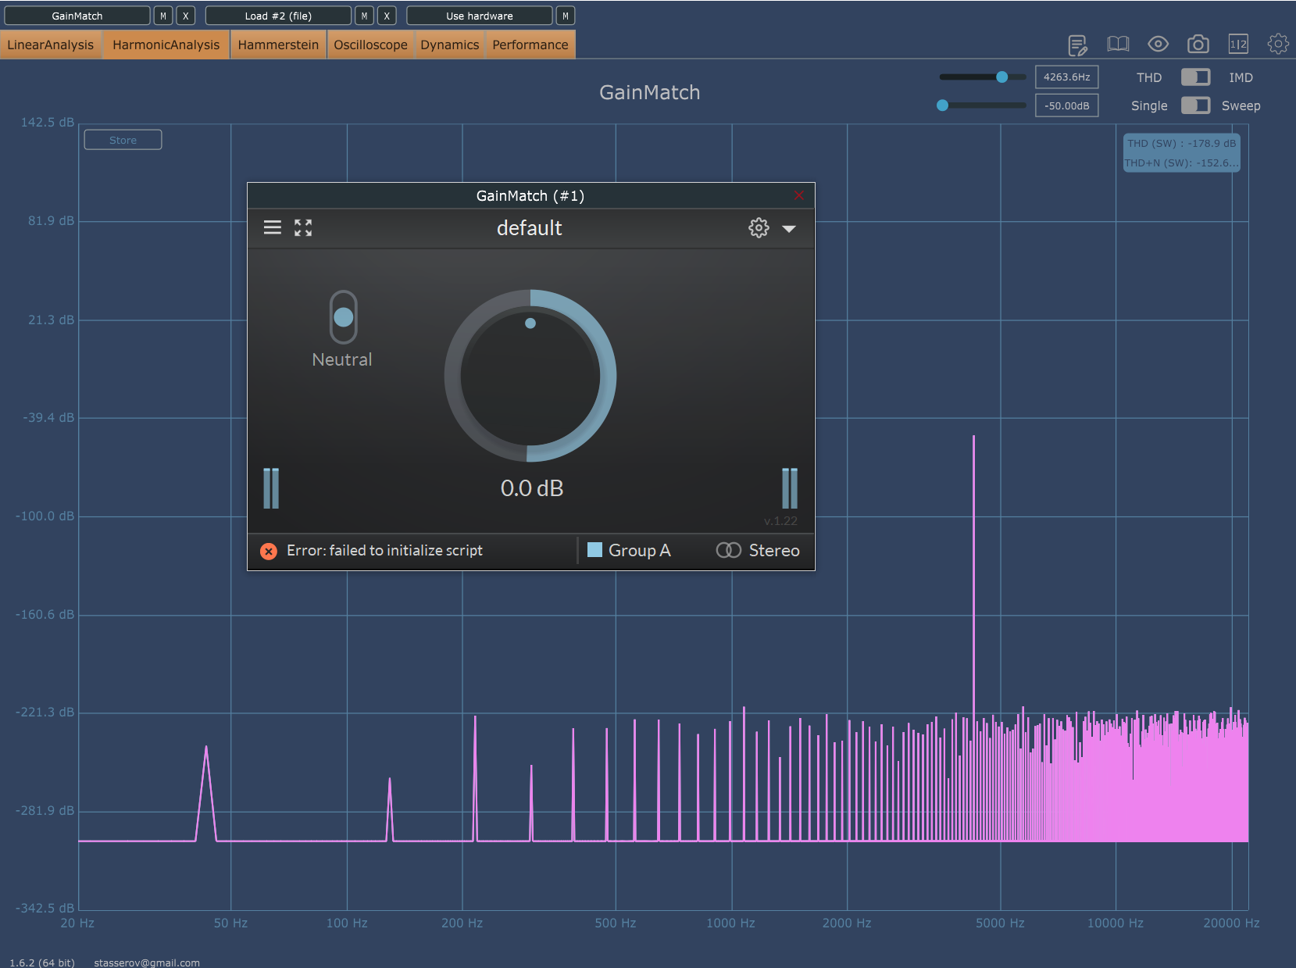This screenshot has height=968, width=1296.
Task: Take a snapshot with camera icon
Action: [1198, 44]
